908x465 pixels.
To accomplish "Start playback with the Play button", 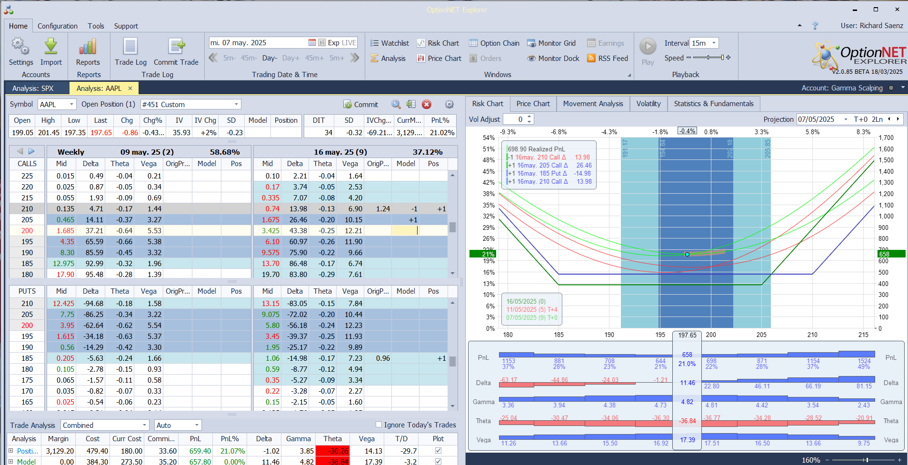I will click(648, 47).
